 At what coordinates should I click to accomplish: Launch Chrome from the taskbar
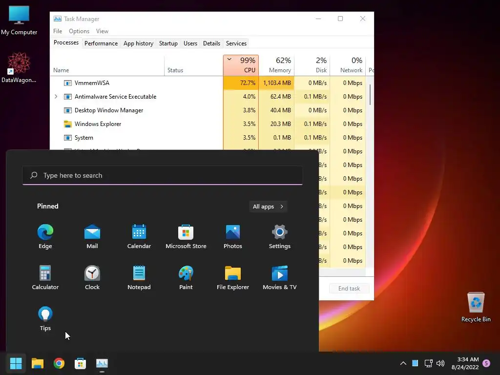(59, 363)
